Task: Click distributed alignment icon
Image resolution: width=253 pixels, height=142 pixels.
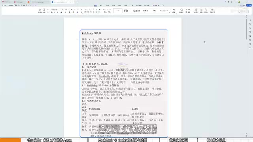Action: click(x=96, y=12)
